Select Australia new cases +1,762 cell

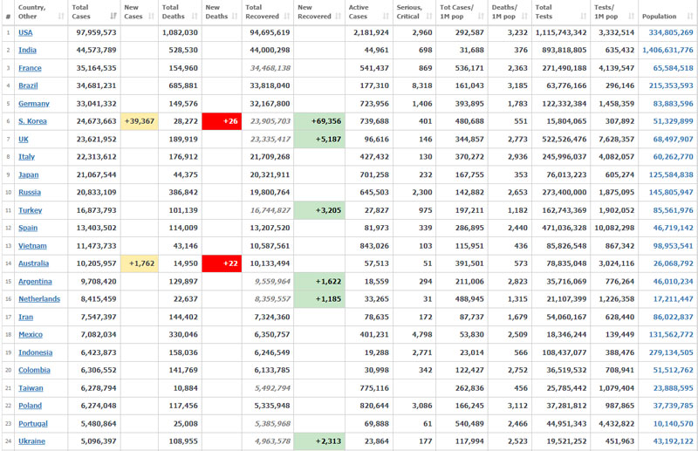pos(140,263)
